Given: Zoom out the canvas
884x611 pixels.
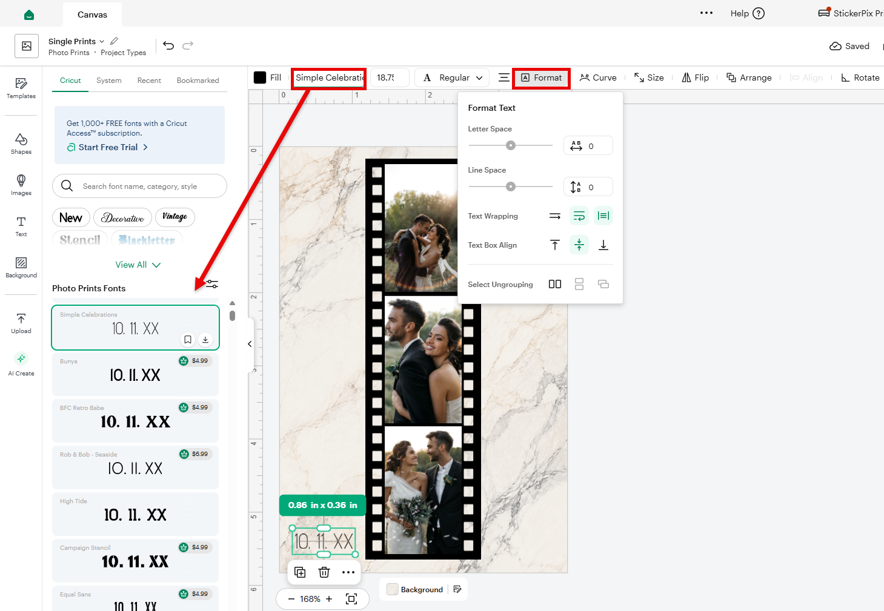Looking at the screenshot, I should [x=291, y=599].
